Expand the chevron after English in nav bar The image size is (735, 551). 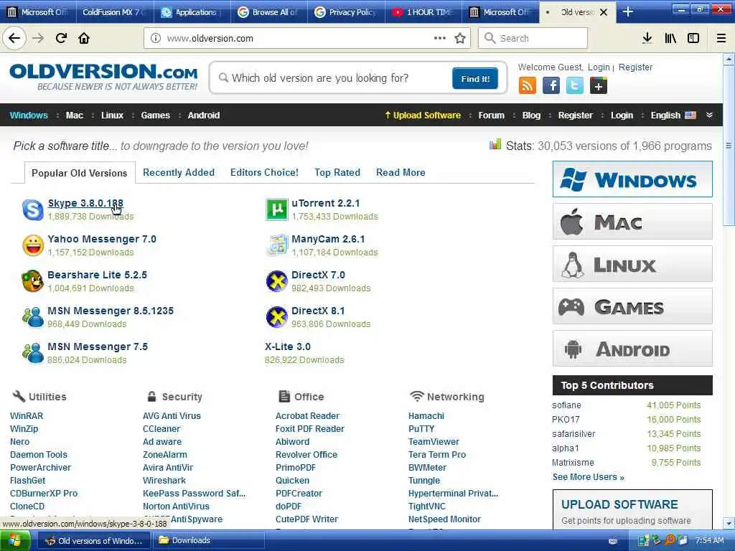709,116
